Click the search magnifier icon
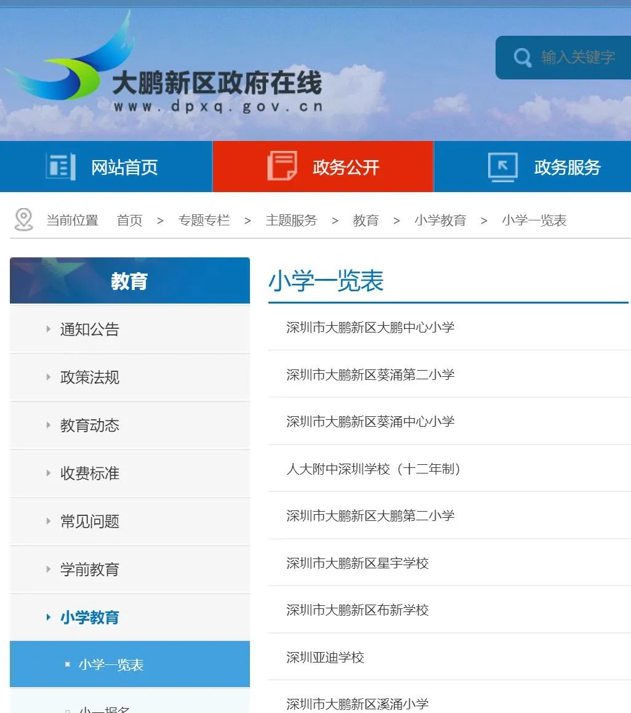The width and height of the screenshot is (631, 713). coord(523,58)
